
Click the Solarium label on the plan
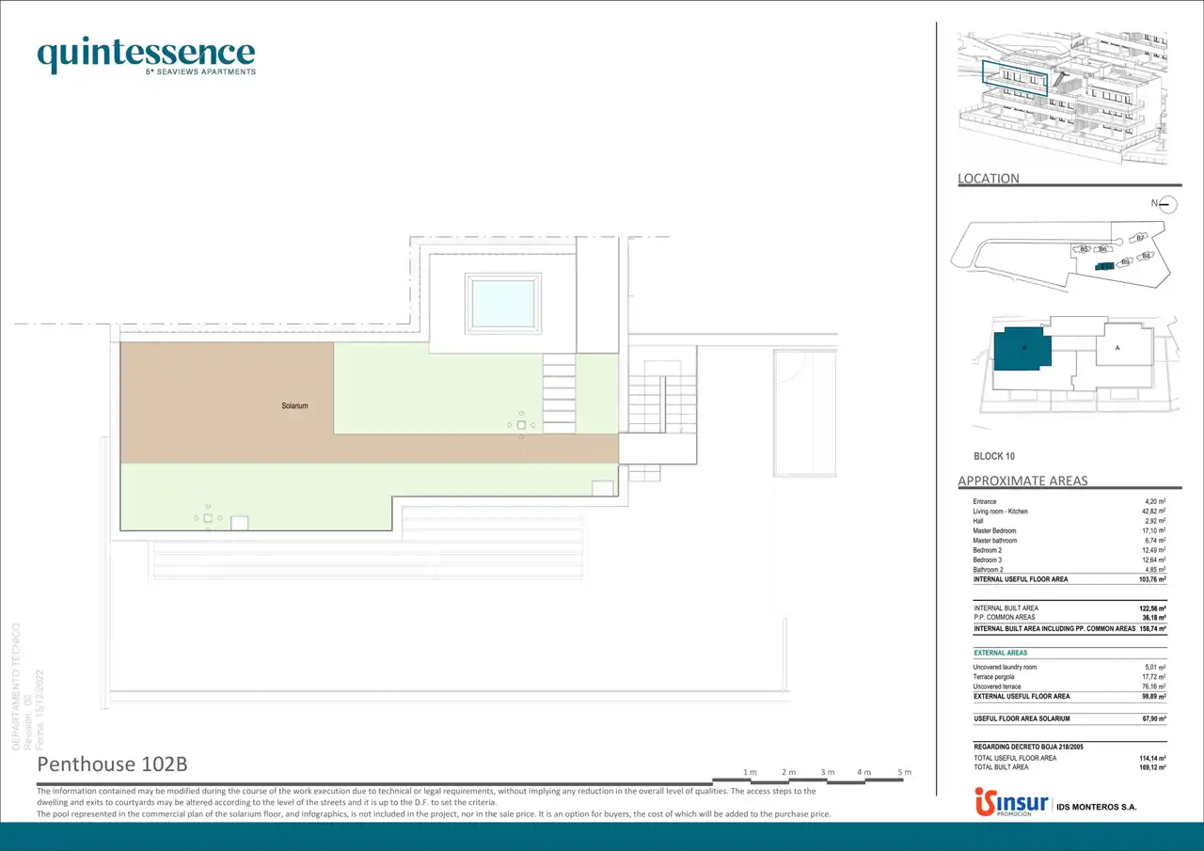[x=294, y=406]
